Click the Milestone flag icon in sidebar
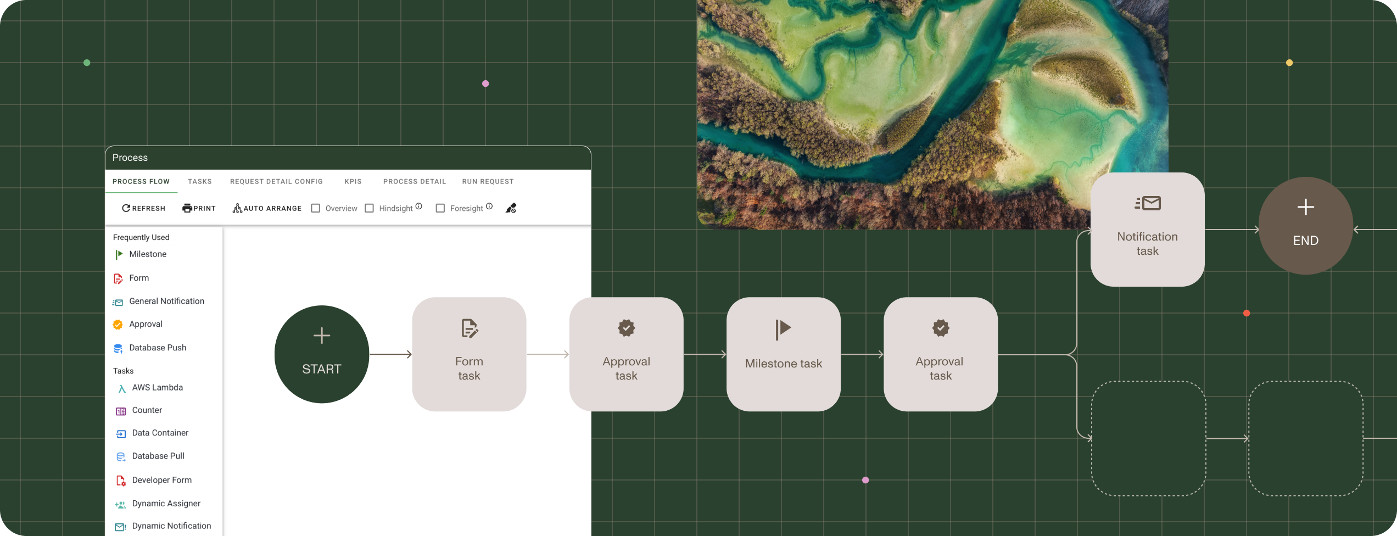The height and width of the screenshot is (536, 1397). (x=119, y=255)
